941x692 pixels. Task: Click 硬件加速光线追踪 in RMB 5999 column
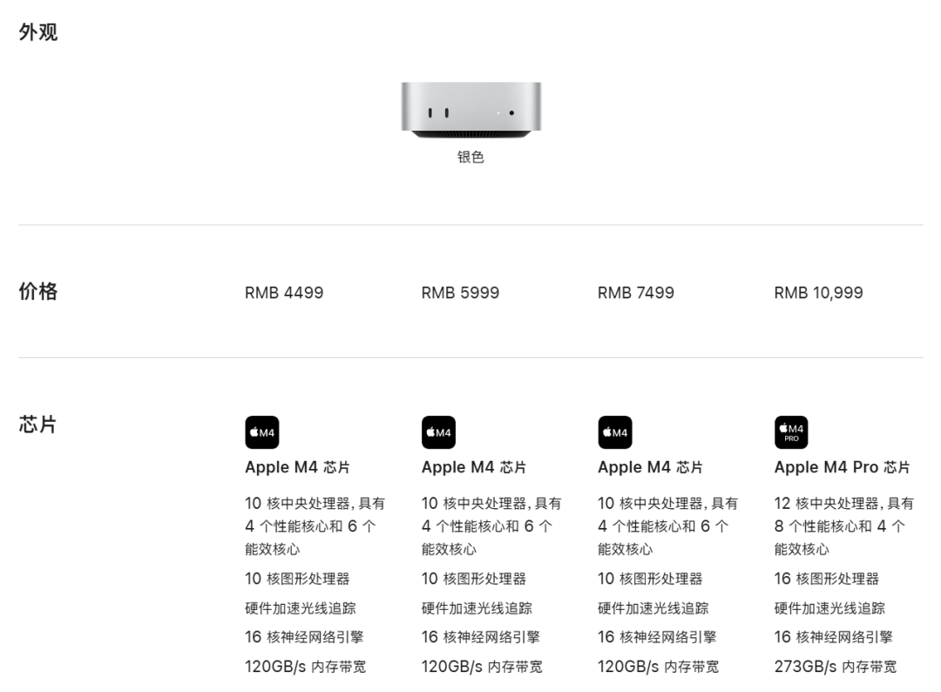[477, 608]
